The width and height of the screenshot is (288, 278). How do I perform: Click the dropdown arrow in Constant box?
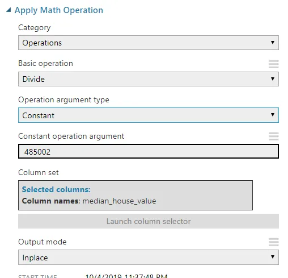click(273, 115)
